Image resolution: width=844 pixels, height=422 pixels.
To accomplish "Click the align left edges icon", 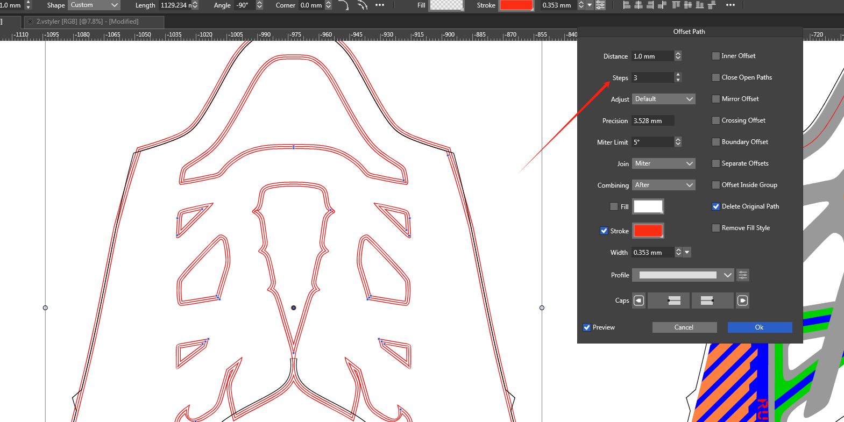I will [x=626, y=5].
